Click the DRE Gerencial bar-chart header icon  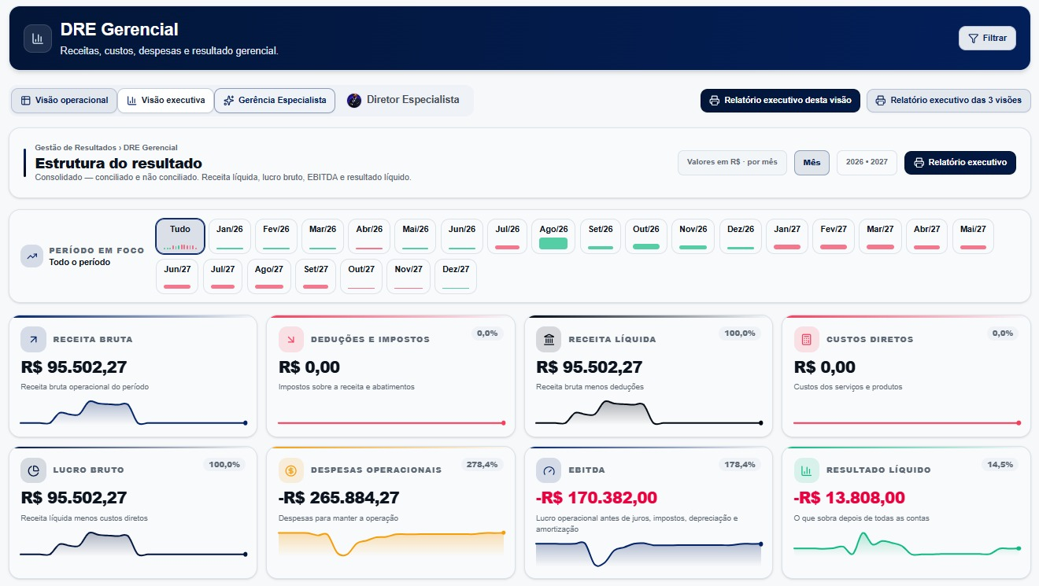click(37, 39)
